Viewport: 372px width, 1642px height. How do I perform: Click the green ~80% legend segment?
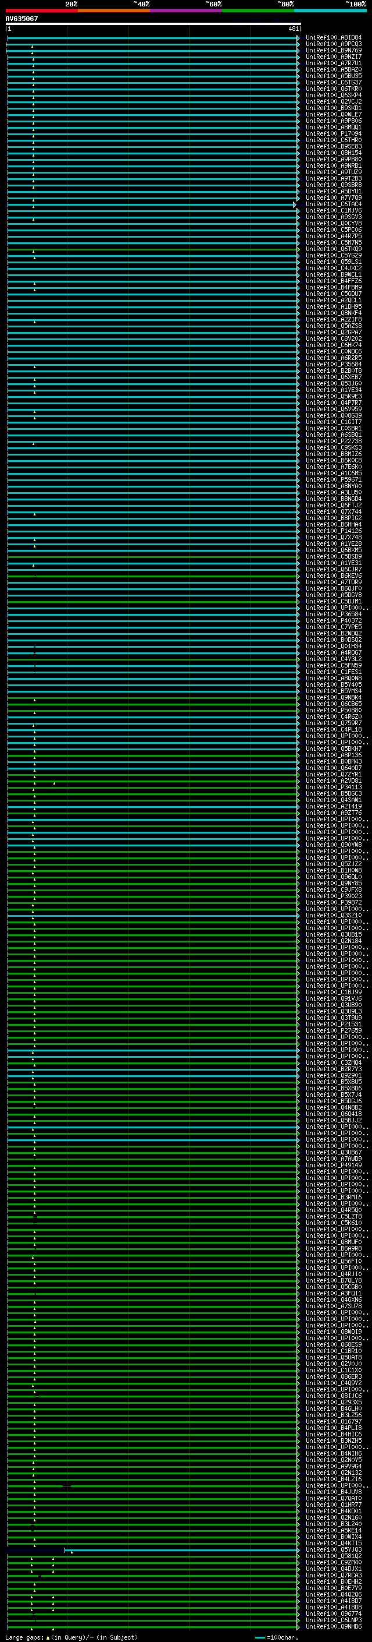[x=258, y=10]
